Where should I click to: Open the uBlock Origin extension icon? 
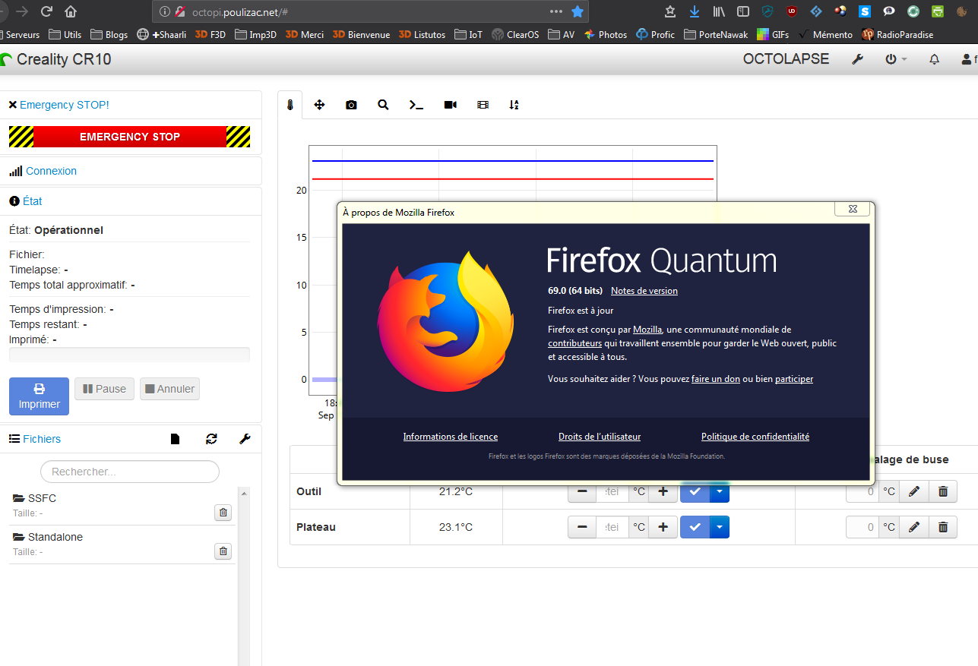(x=792, y=11)
